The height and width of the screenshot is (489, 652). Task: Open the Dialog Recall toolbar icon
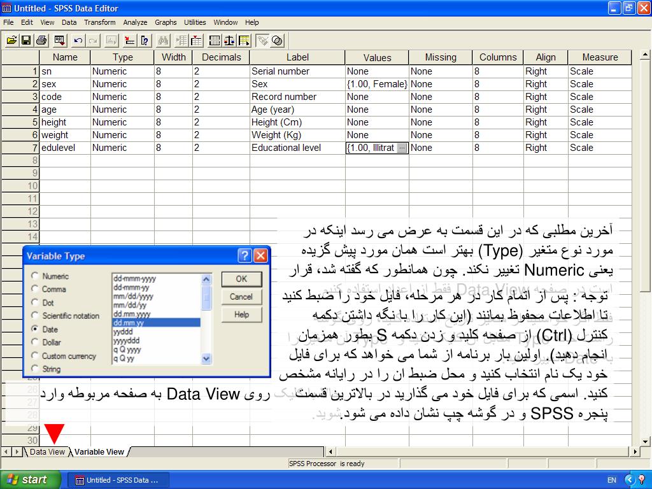(x=59, y=40)
